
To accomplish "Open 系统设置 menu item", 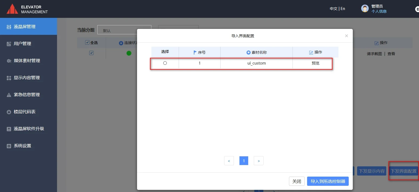I will click(x=28, y=146).
